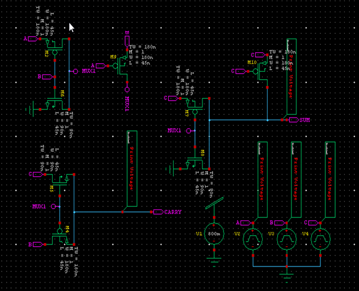This screenshot has width=359, height=291.
Task: Select port C at M10 gate
Action: [241, 71]
